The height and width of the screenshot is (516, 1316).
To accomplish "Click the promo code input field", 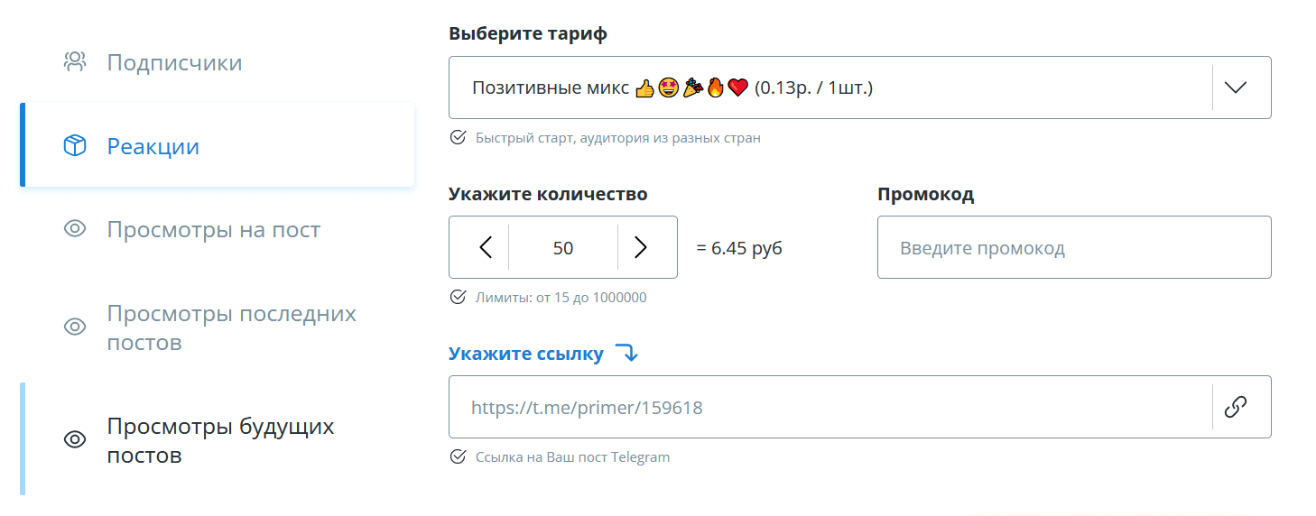I will [x=1073, y=248].
